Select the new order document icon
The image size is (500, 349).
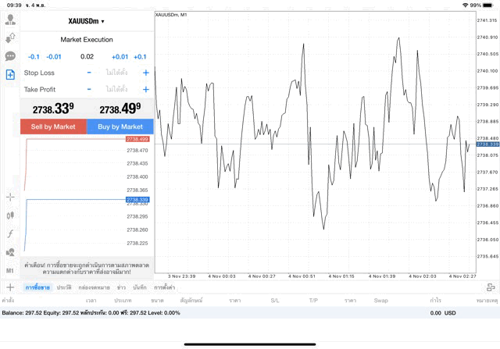pos(10,75)
